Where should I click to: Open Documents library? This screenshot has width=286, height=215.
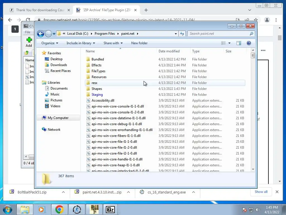pyautogui.click(x=59, y=88)
